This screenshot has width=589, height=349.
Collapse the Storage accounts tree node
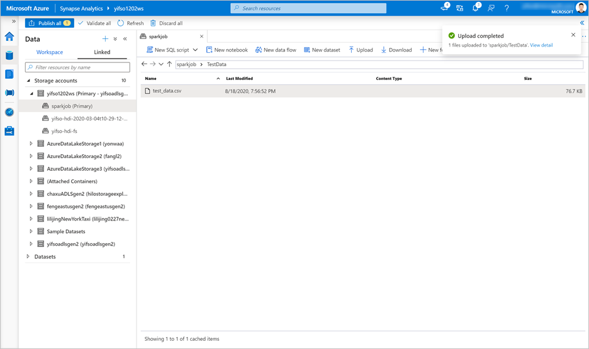pos(28,81)
